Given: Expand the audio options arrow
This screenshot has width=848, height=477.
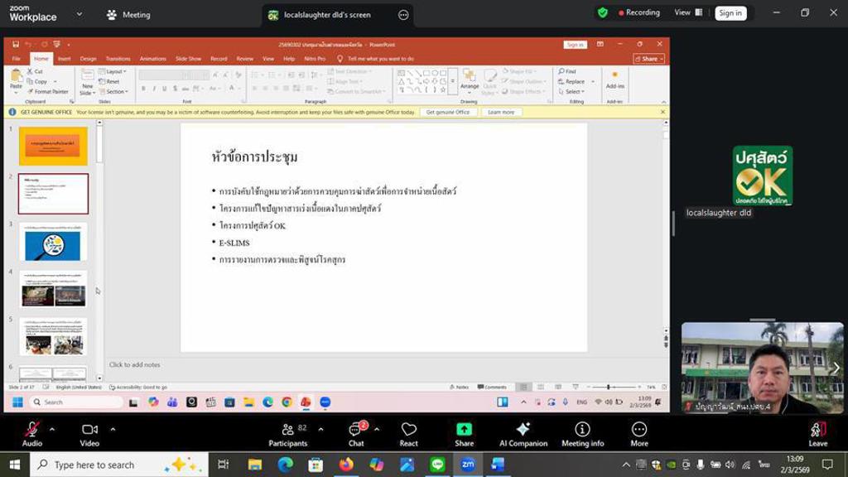Looking at the screenshot, I should (52, 430).
